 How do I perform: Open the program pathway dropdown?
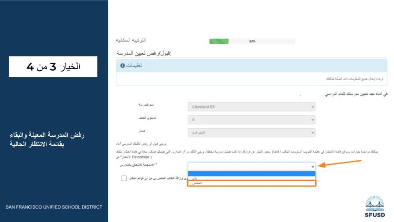coord(251,133)
